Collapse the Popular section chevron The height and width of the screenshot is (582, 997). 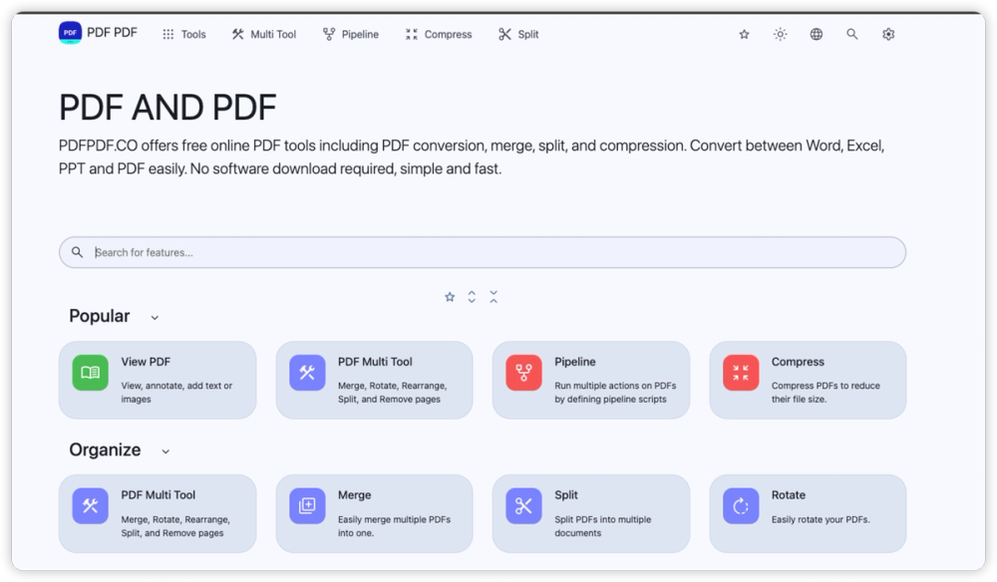(155, 317)
